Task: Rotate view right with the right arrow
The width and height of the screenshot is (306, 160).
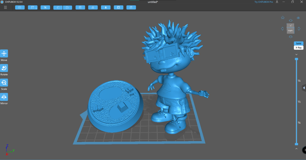Action: [299, 29]
